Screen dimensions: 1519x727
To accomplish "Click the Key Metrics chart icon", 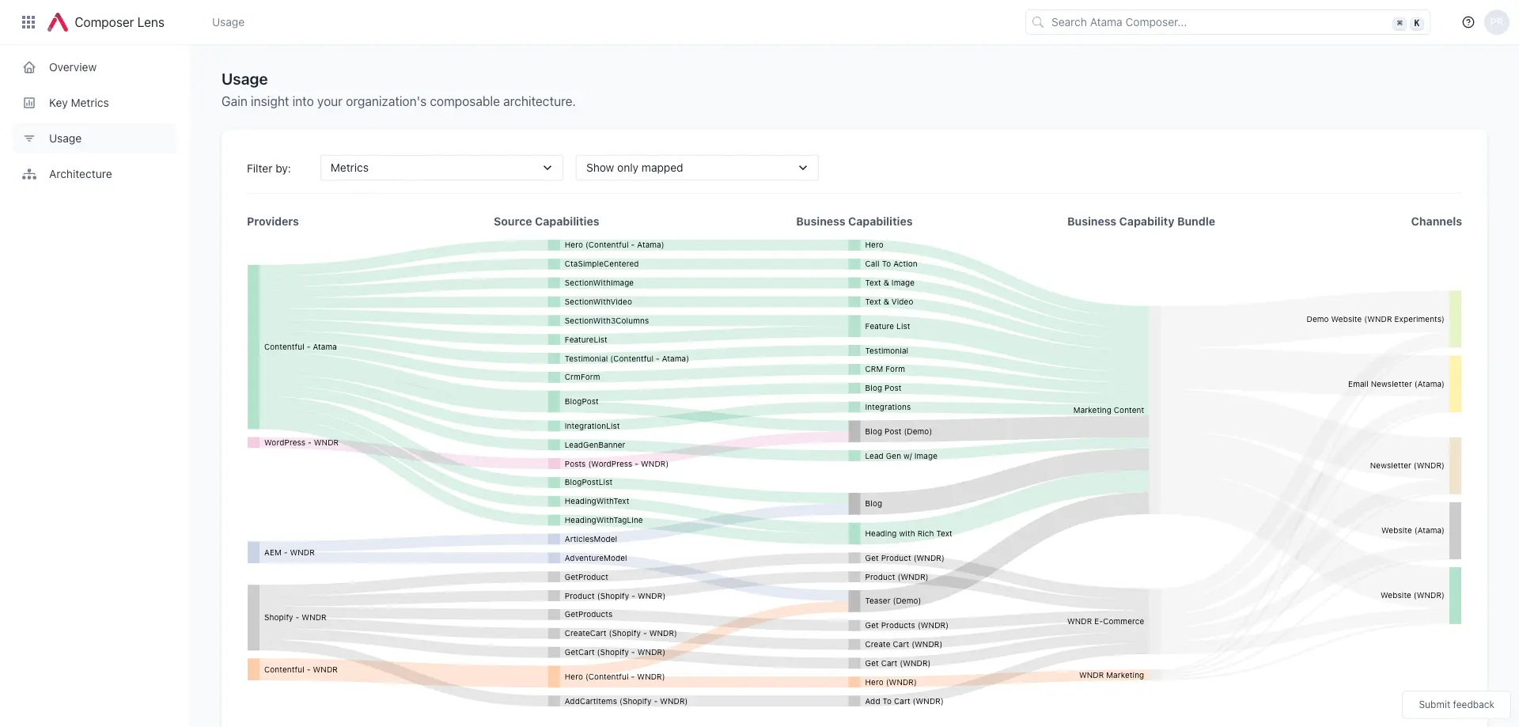I will coord(29,103).
